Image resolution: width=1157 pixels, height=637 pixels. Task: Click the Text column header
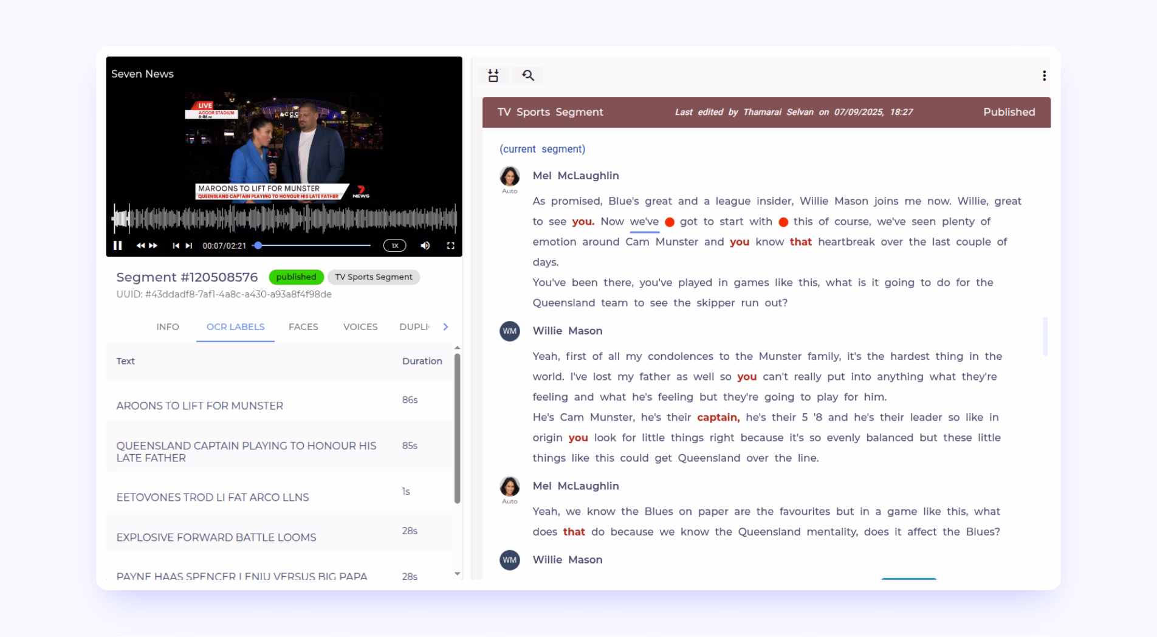coord(125,361)
